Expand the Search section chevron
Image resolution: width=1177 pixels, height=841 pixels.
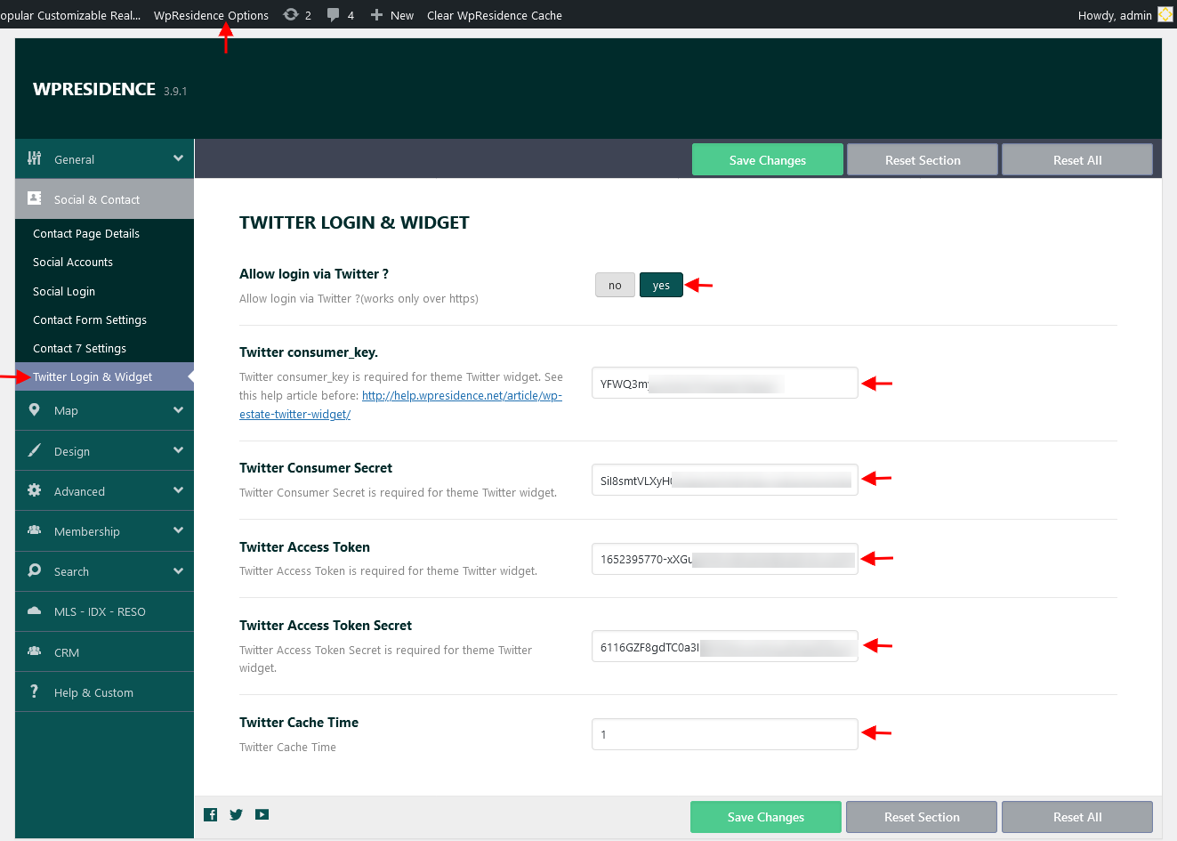178,570
